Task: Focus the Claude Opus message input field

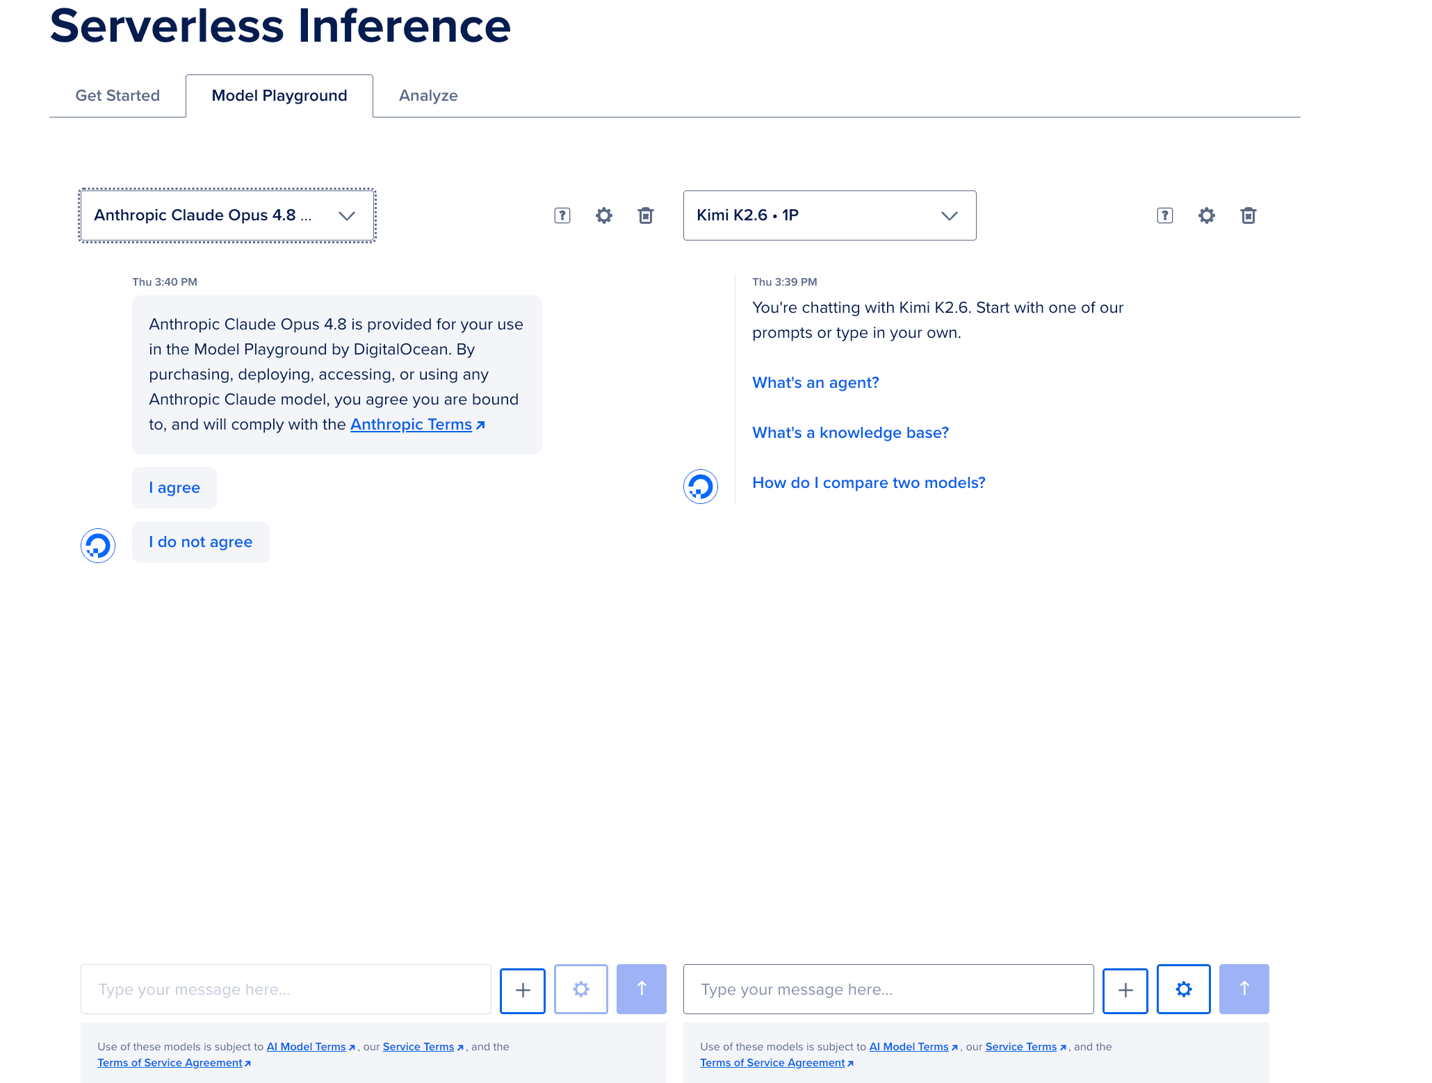Action: [x=286, y=989]
